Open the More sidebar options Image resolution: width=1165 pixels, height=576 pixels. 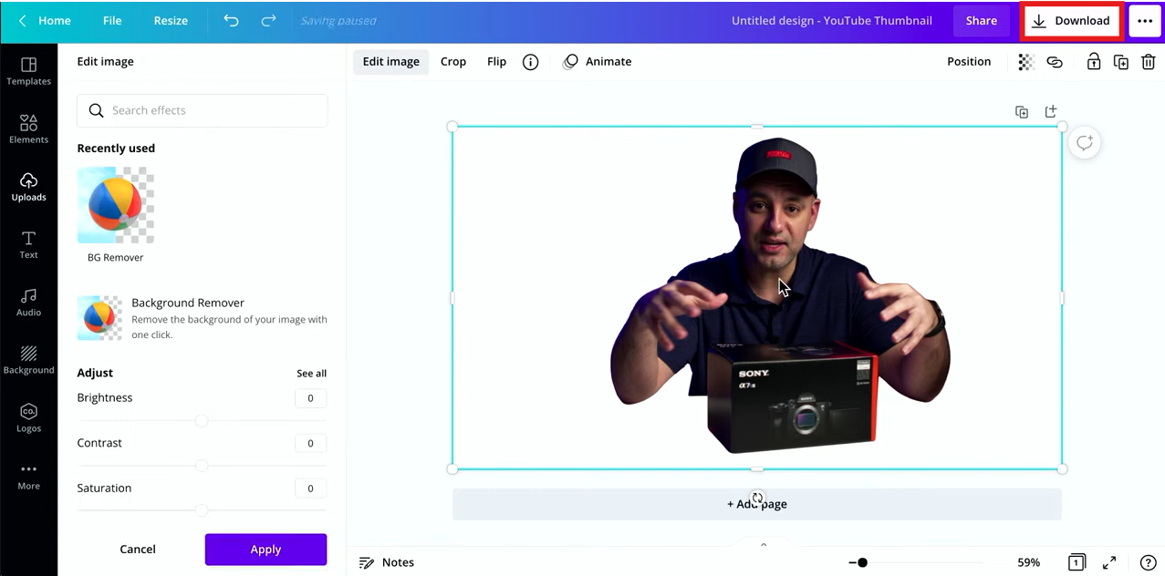click(28, 476)
